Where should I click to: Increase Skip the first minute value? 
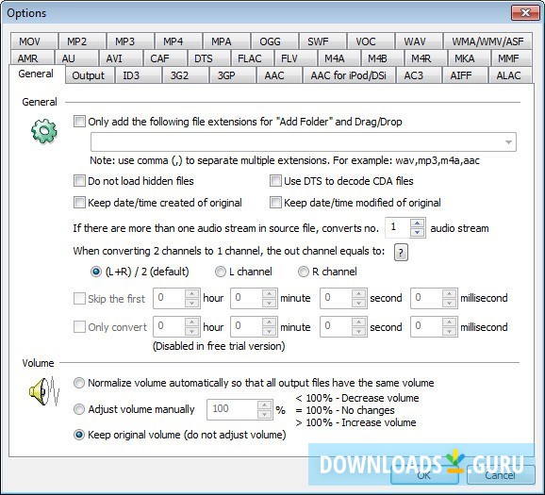tap(269, 294)
